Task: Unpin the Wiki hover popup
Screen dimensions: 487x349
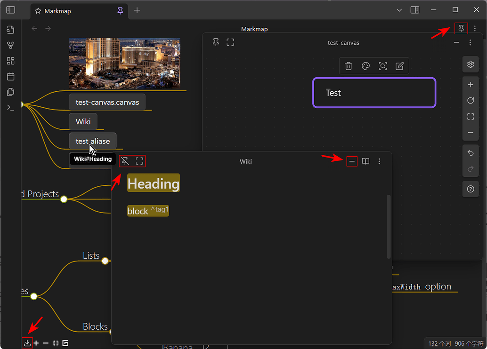Action: 125,161
